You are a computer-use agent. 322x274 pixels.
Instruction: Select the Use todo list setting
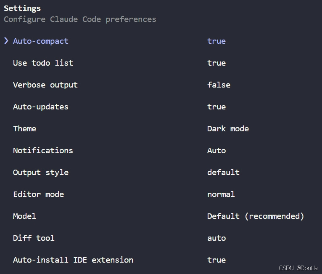point(43,63)
